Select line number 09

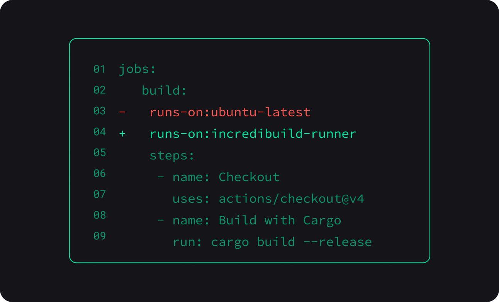99,236
